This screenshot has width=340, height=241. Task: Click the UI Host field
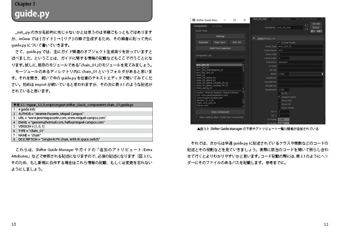point(300,66)
